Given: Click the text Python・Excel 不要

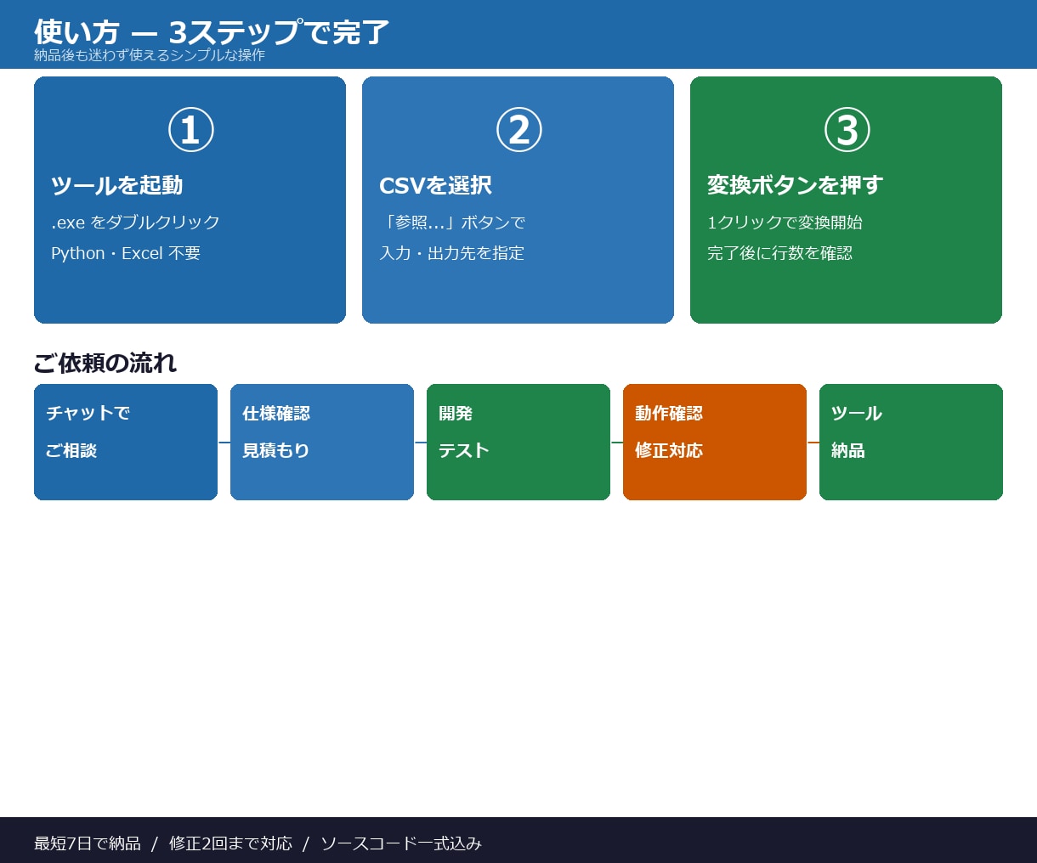Looking at the screenshot, I should pos(126,253).
